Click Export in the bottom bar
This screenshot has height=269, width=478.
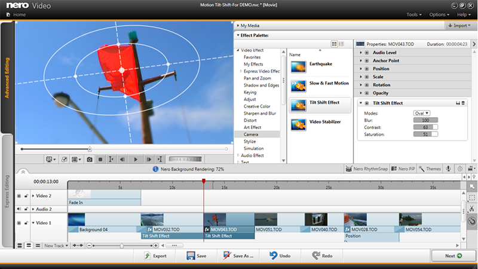(x=155, y=256)
